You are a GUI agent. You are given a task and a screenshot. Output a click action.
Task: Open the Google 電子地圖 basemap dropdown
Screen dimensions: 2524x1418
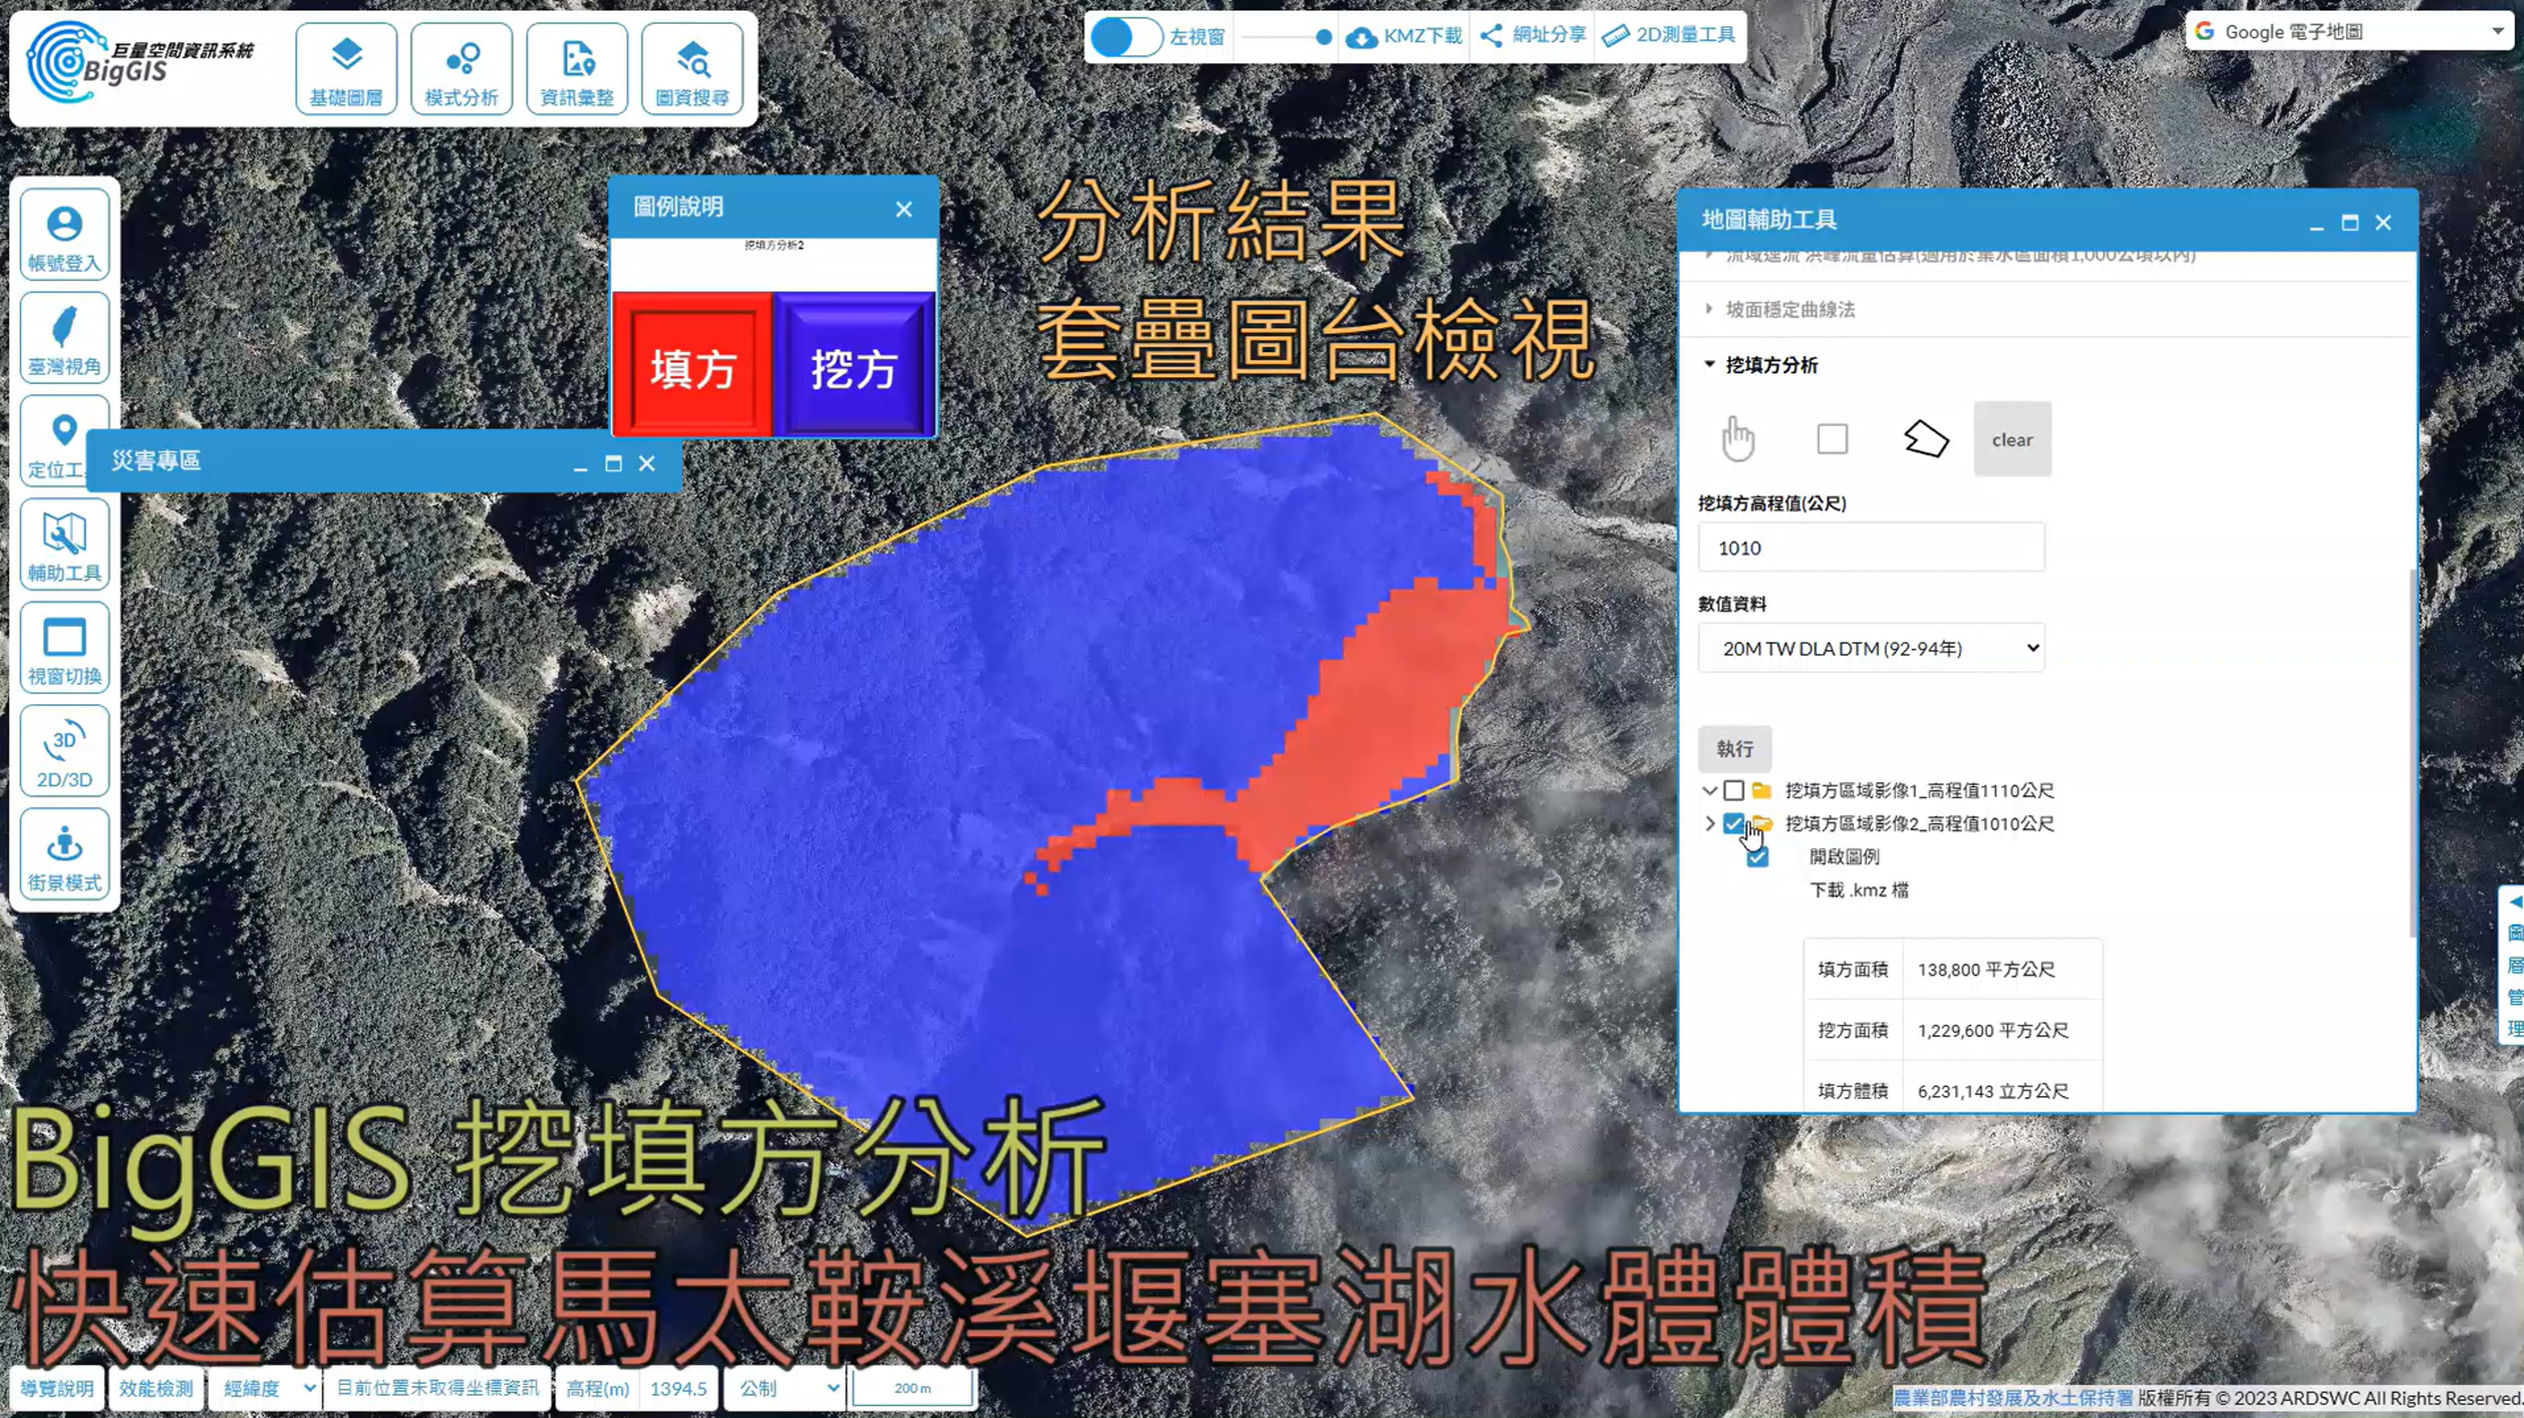[2350, 32]
